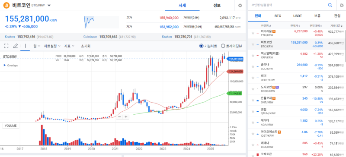Click the coin list scrollbar

(345, 46)
